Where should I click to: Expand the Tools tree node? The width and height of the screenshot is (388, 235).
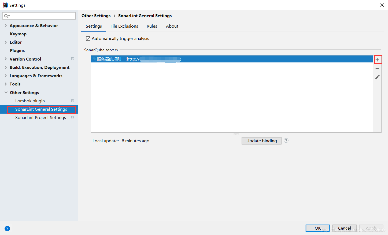click(6, 84)
